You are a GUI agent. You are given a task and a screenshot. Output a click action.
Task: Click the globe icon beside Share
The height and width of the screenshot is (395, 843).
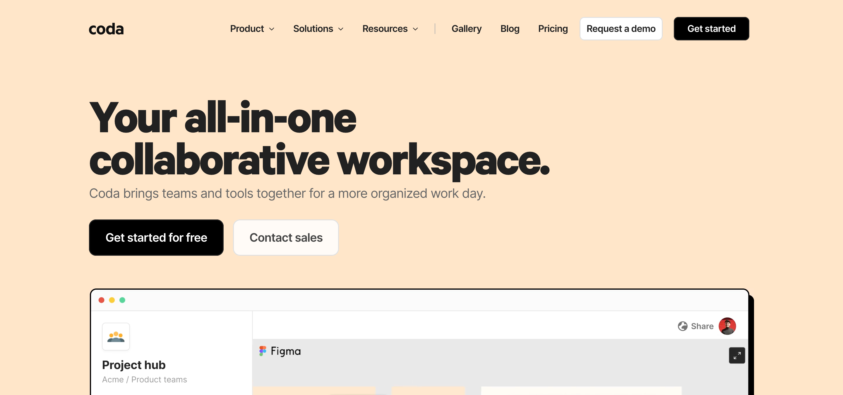(x=683, y=326)
